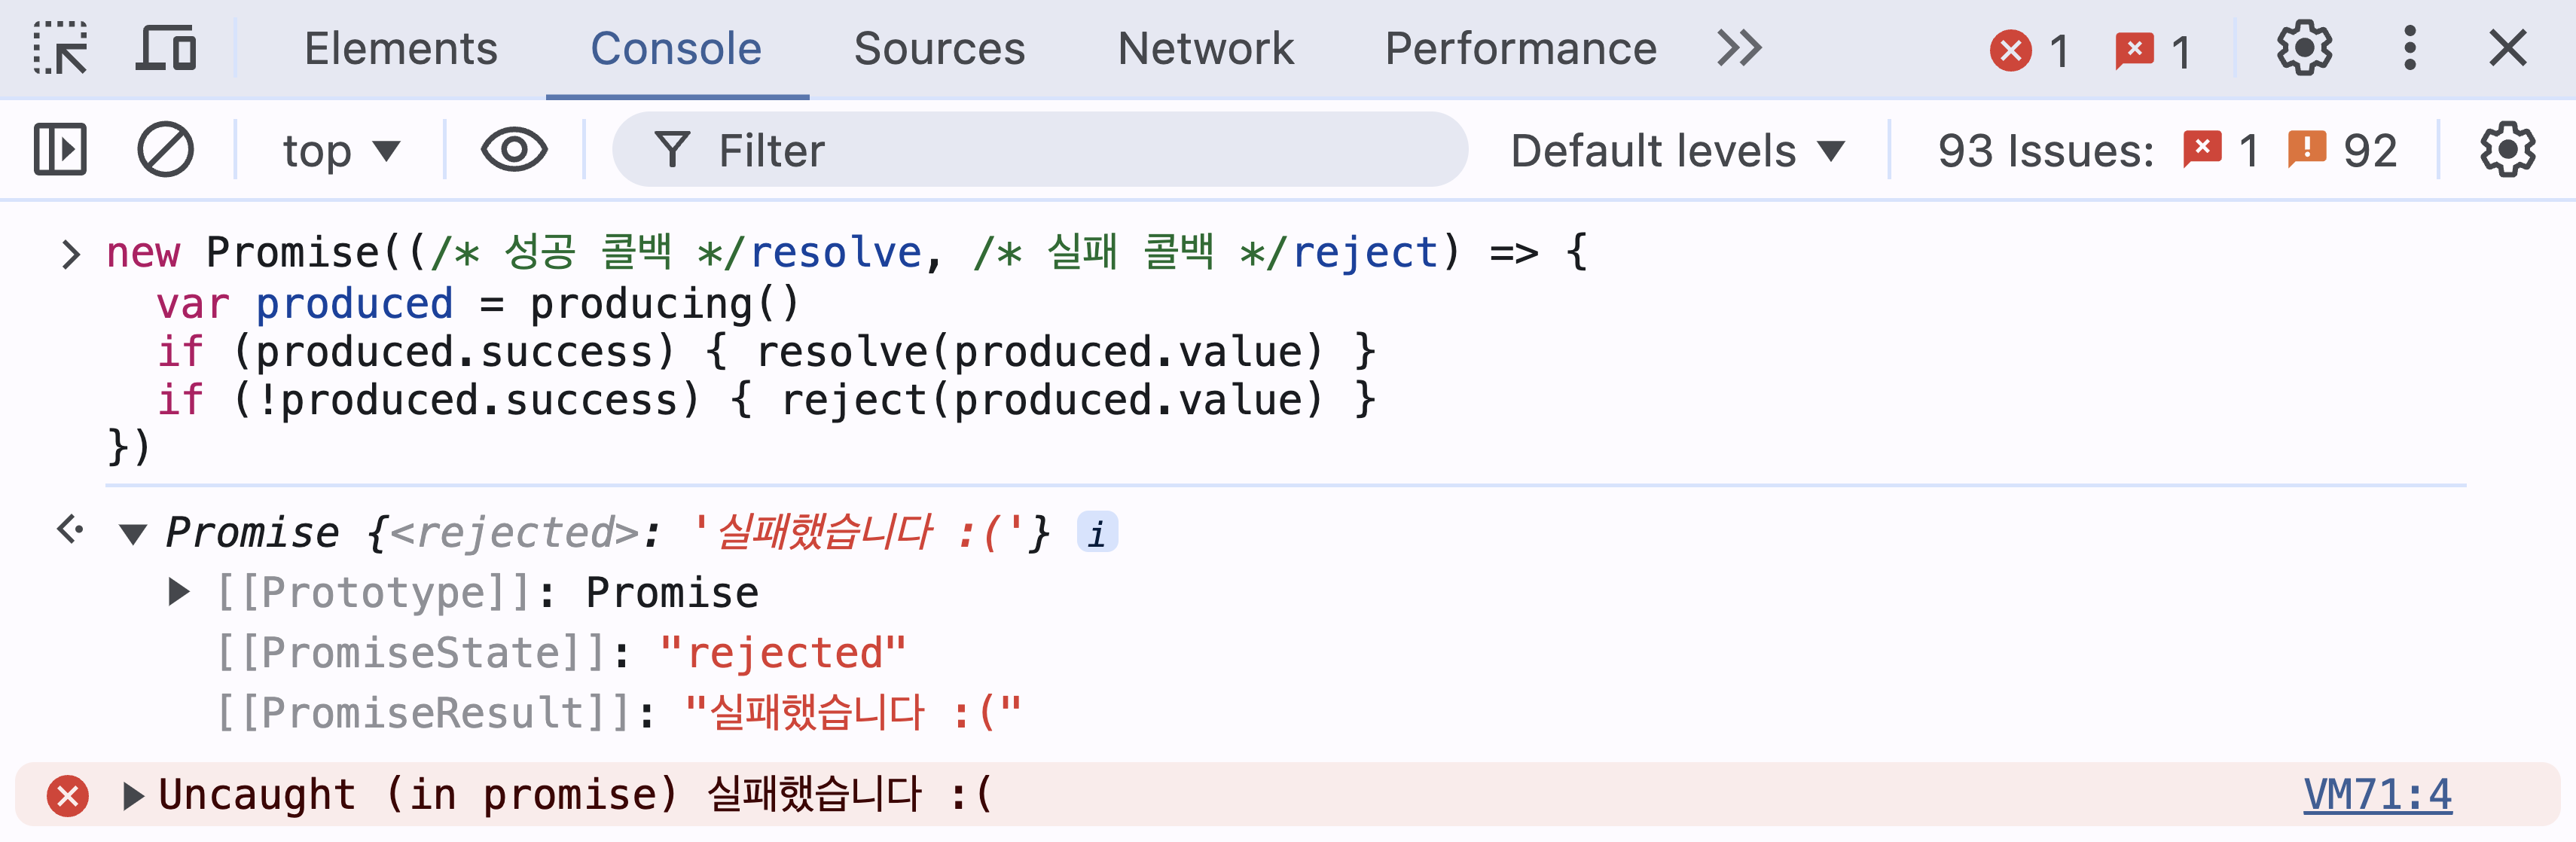Open the VM71:4 source link
This screenshot has height=842, width=2576.
click(2377, 795)
